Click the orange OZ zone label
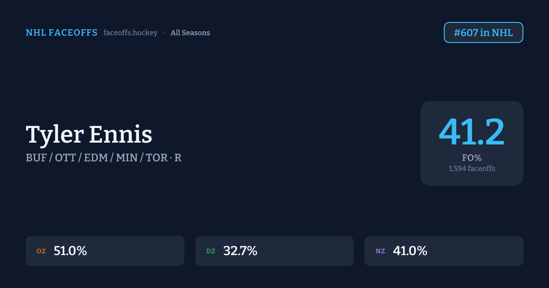This screenshot has height=288, width=549. pos(41,251)
